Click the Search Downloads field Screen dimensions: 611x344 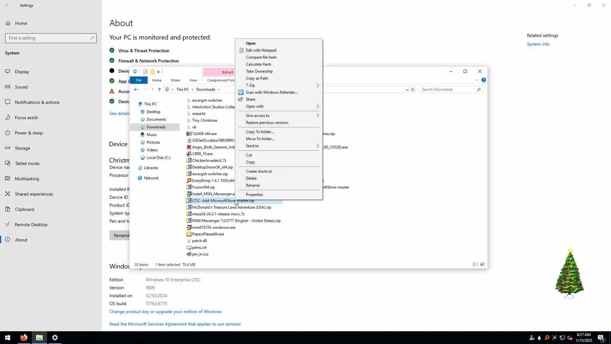[448, 90]
